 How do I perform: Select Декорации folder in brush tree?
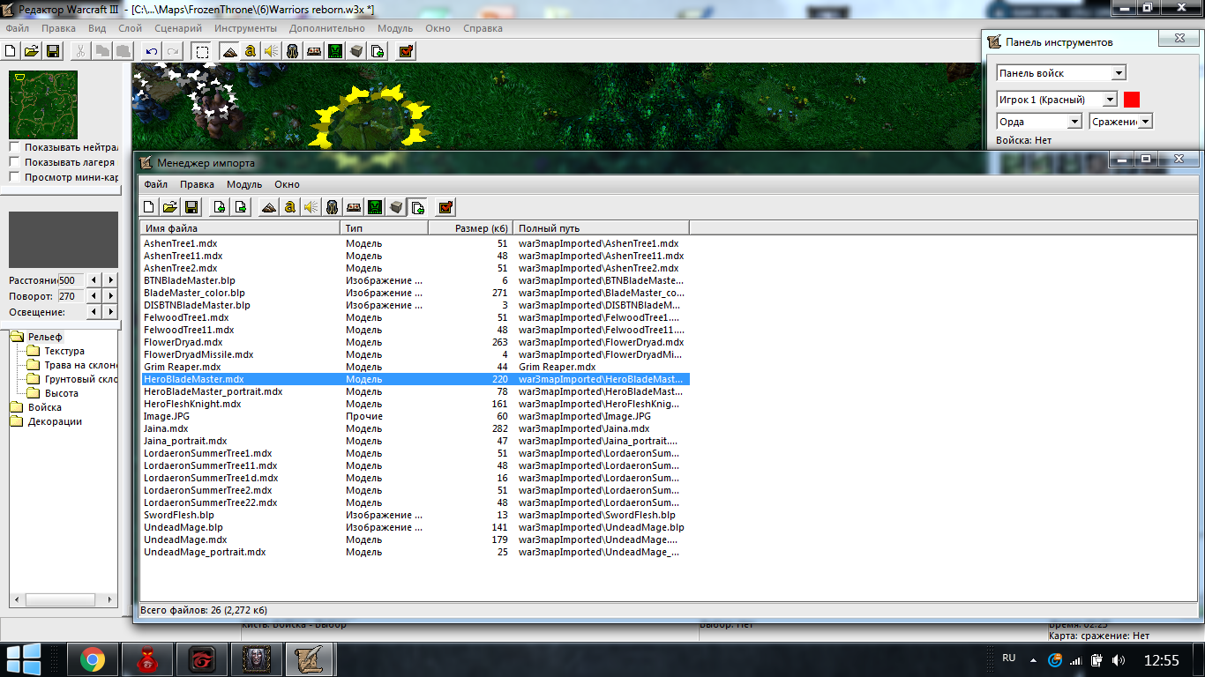[x=55, y=421]
